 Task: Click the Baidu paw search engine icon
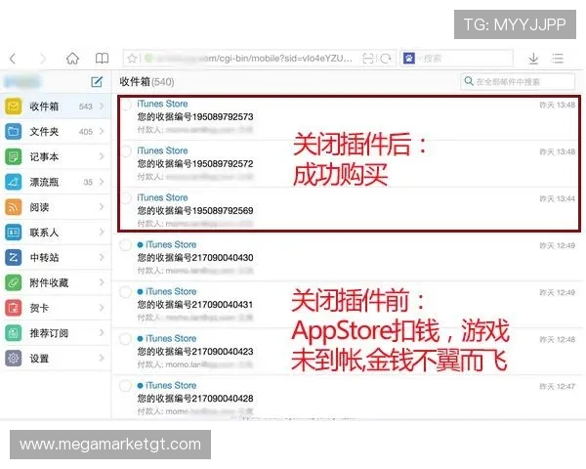(x=409, y=59)
